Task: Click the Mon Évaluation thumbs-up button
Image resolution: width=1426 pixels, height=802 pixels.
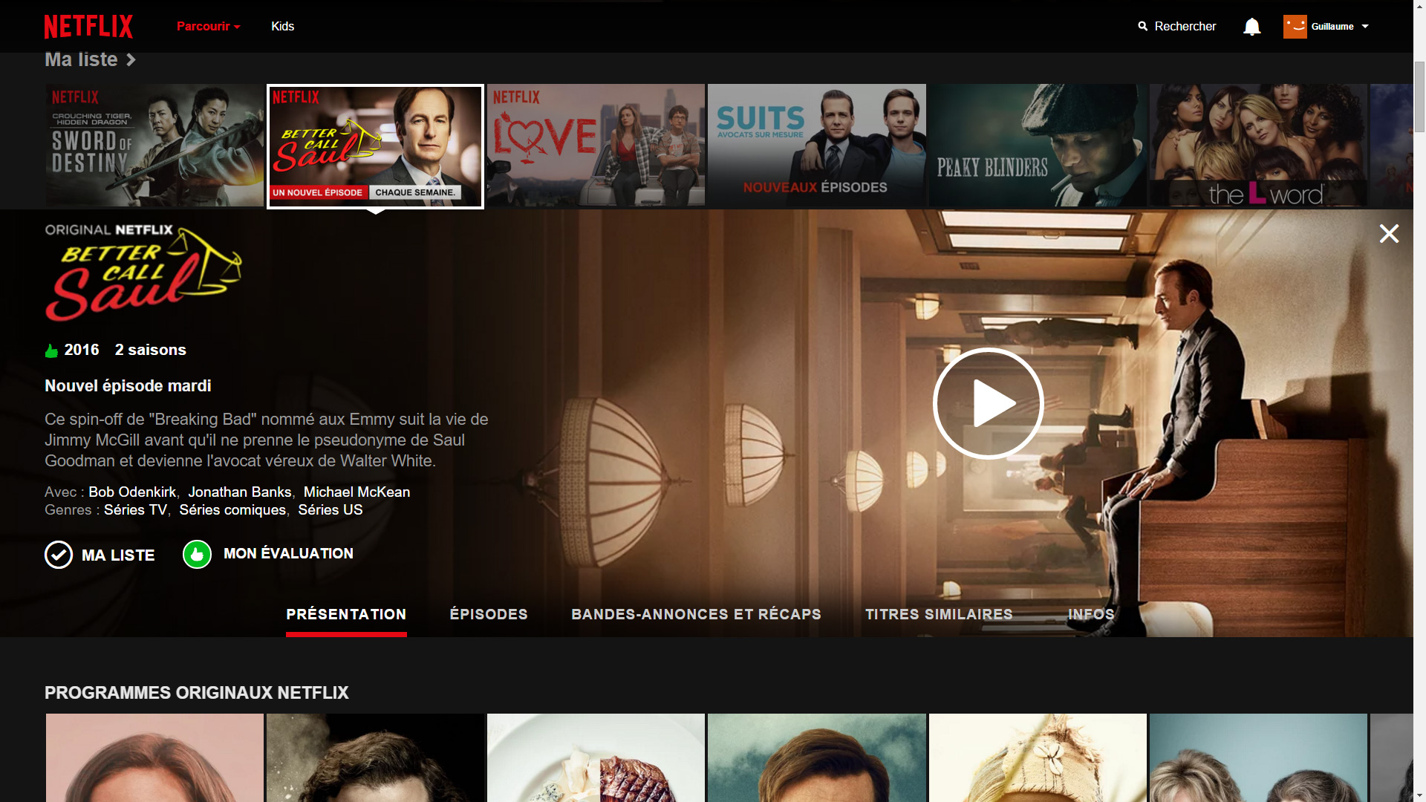Action: tap(197, 554)
